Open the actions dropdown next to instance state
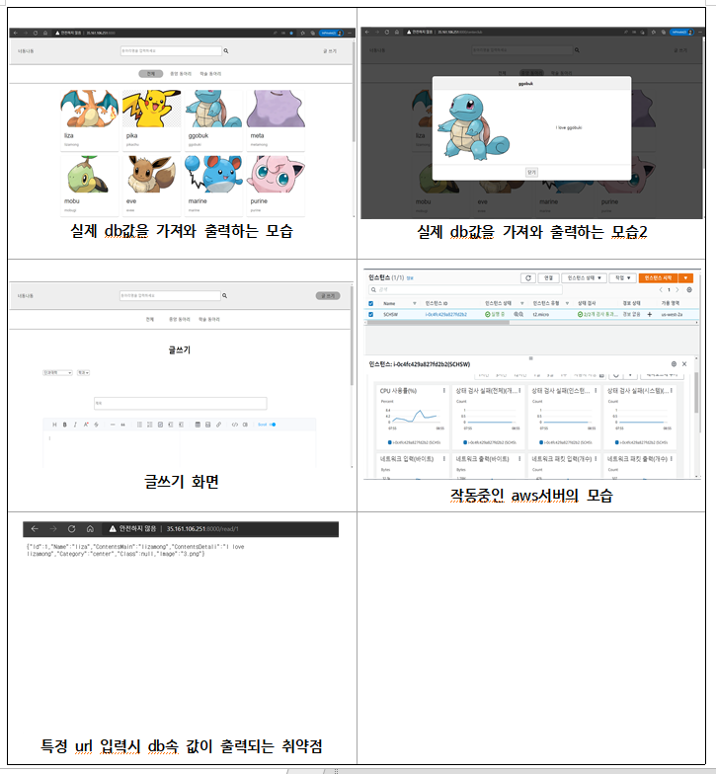This screenshot has height=774, width=716. [x=622, y=278]
